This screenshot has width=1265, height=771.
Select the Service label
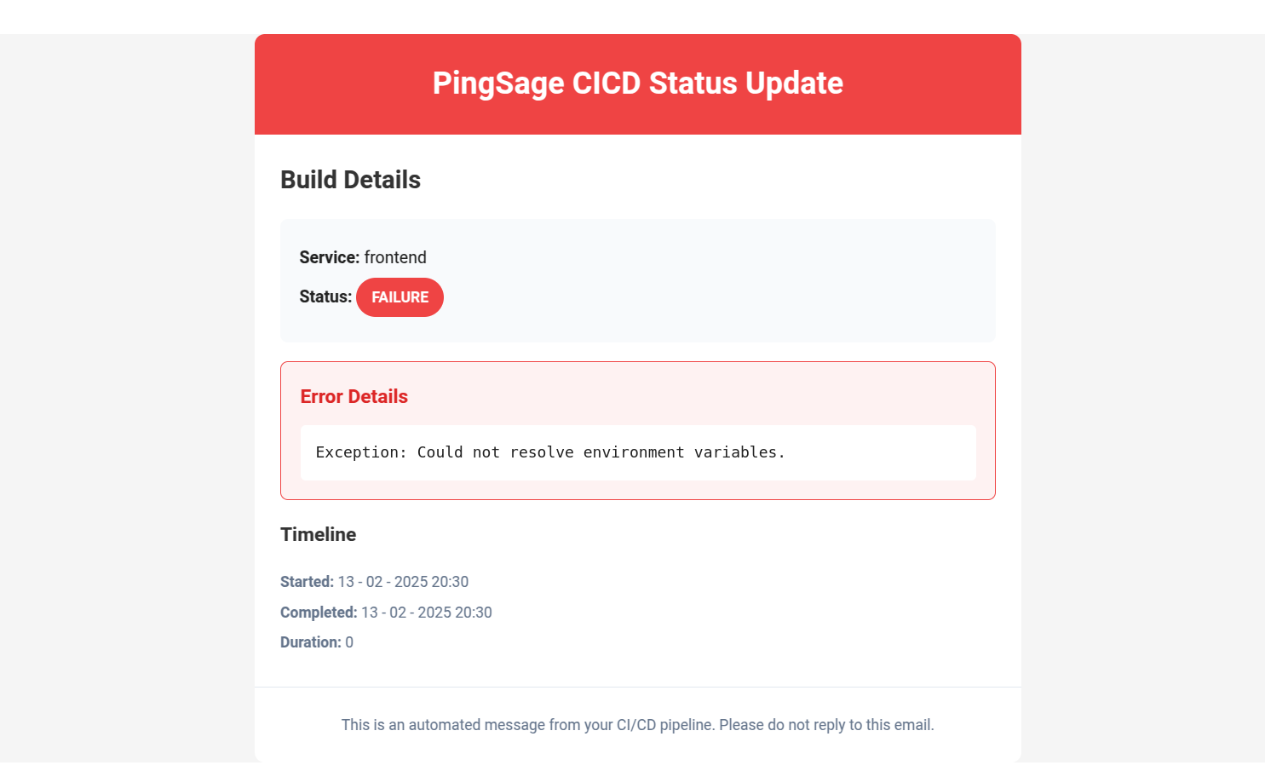[329, 257]
